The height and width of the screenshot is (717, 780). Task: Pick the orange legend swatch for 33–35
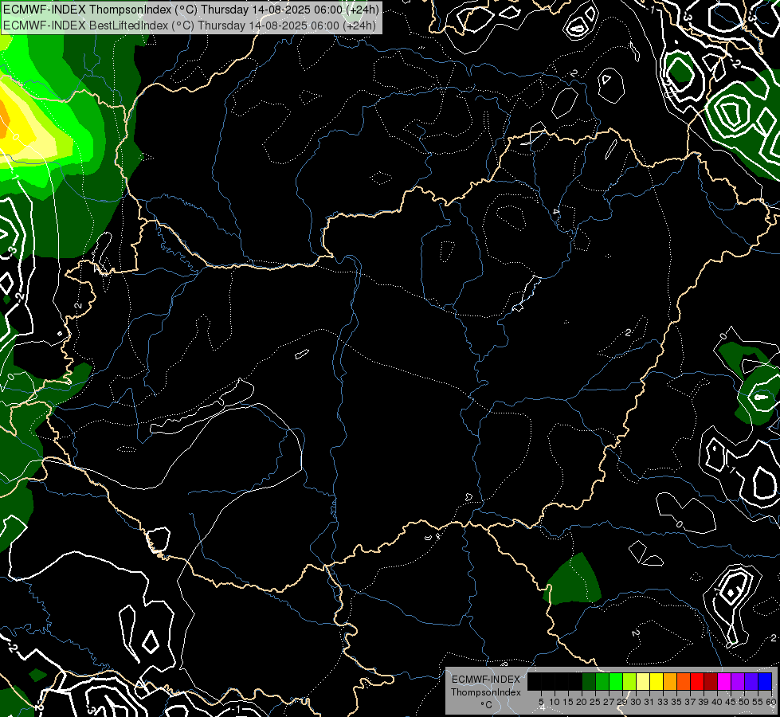pyautogui.click(x=670, y=681)
